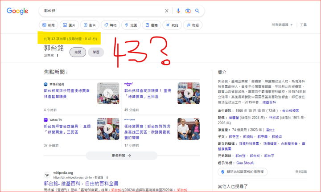
Task: Click the 華視新聞網 source icon
Action: pos(45,84)
